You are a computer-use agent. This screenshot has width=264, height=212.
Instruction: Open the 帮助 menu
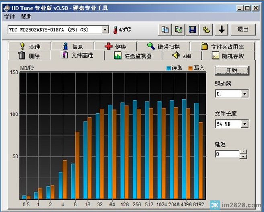(26, 16)
